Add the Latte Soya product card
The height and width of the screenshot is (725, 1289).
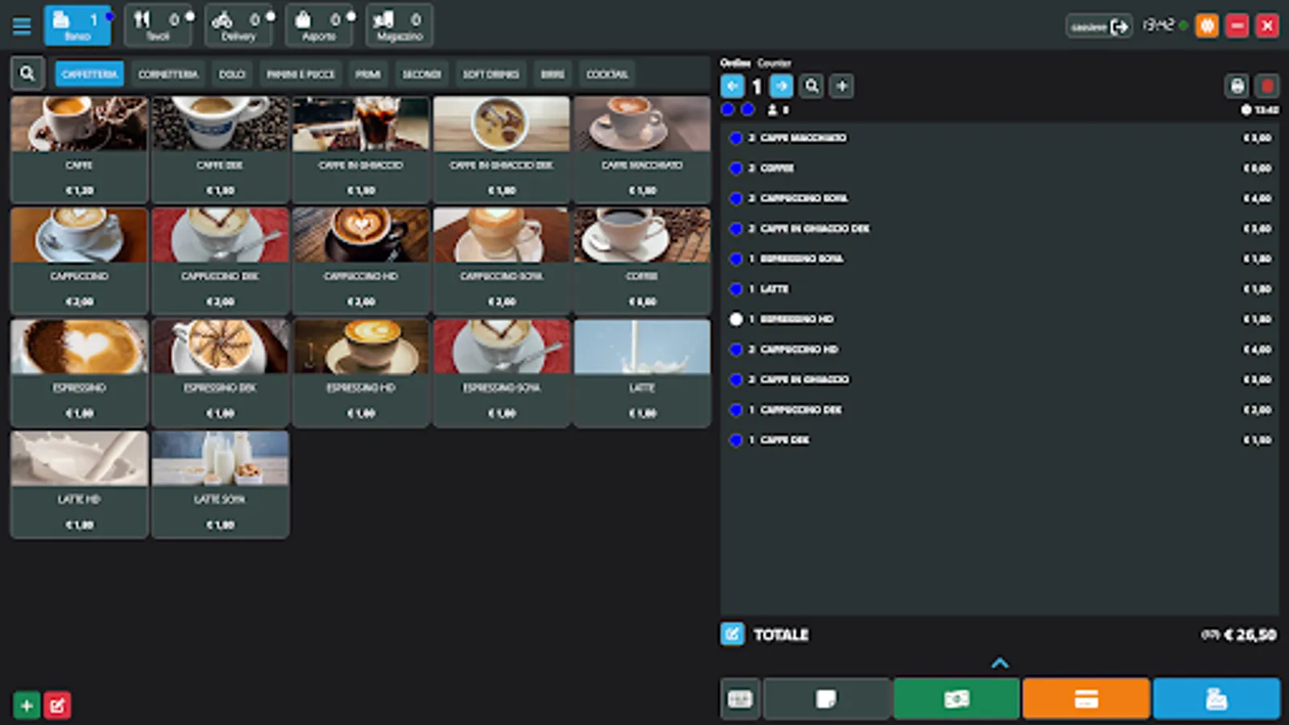220,483
